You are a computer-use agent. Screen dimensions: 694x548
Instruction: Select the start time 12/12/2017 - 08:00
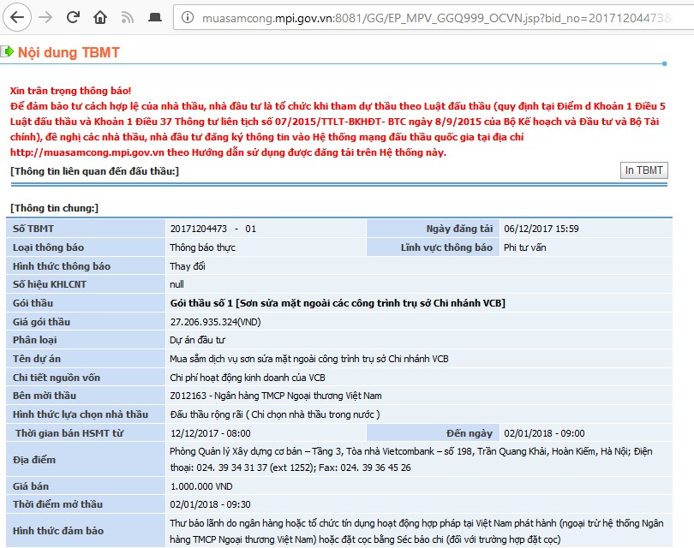click(x=211, y=433)
